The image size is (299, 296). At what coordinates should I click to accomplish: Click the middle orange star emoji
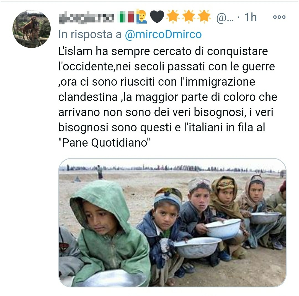pos(189,16)
